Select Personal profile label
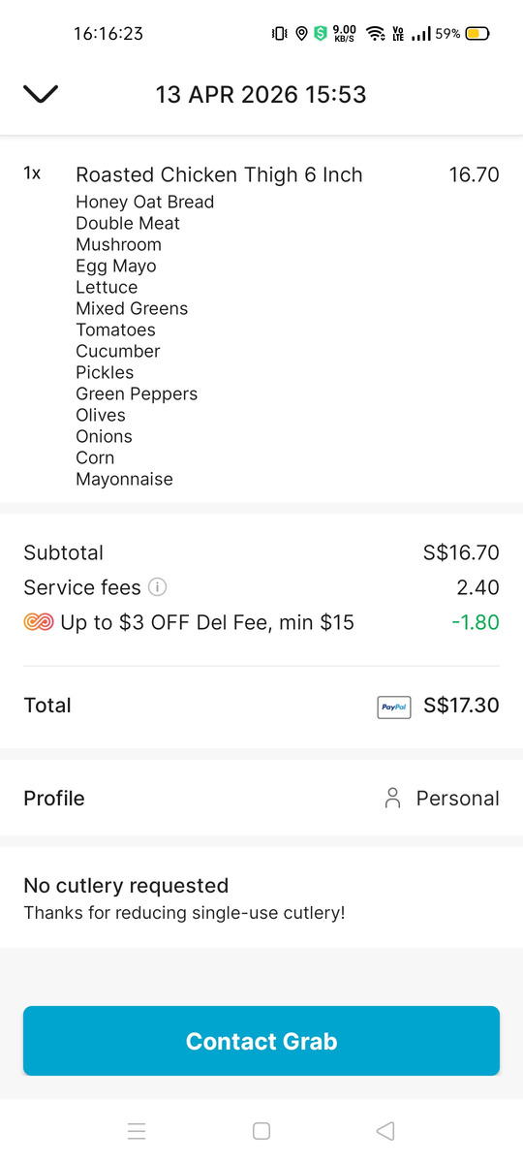This screenshot has height=1163, width=523. 458,799
